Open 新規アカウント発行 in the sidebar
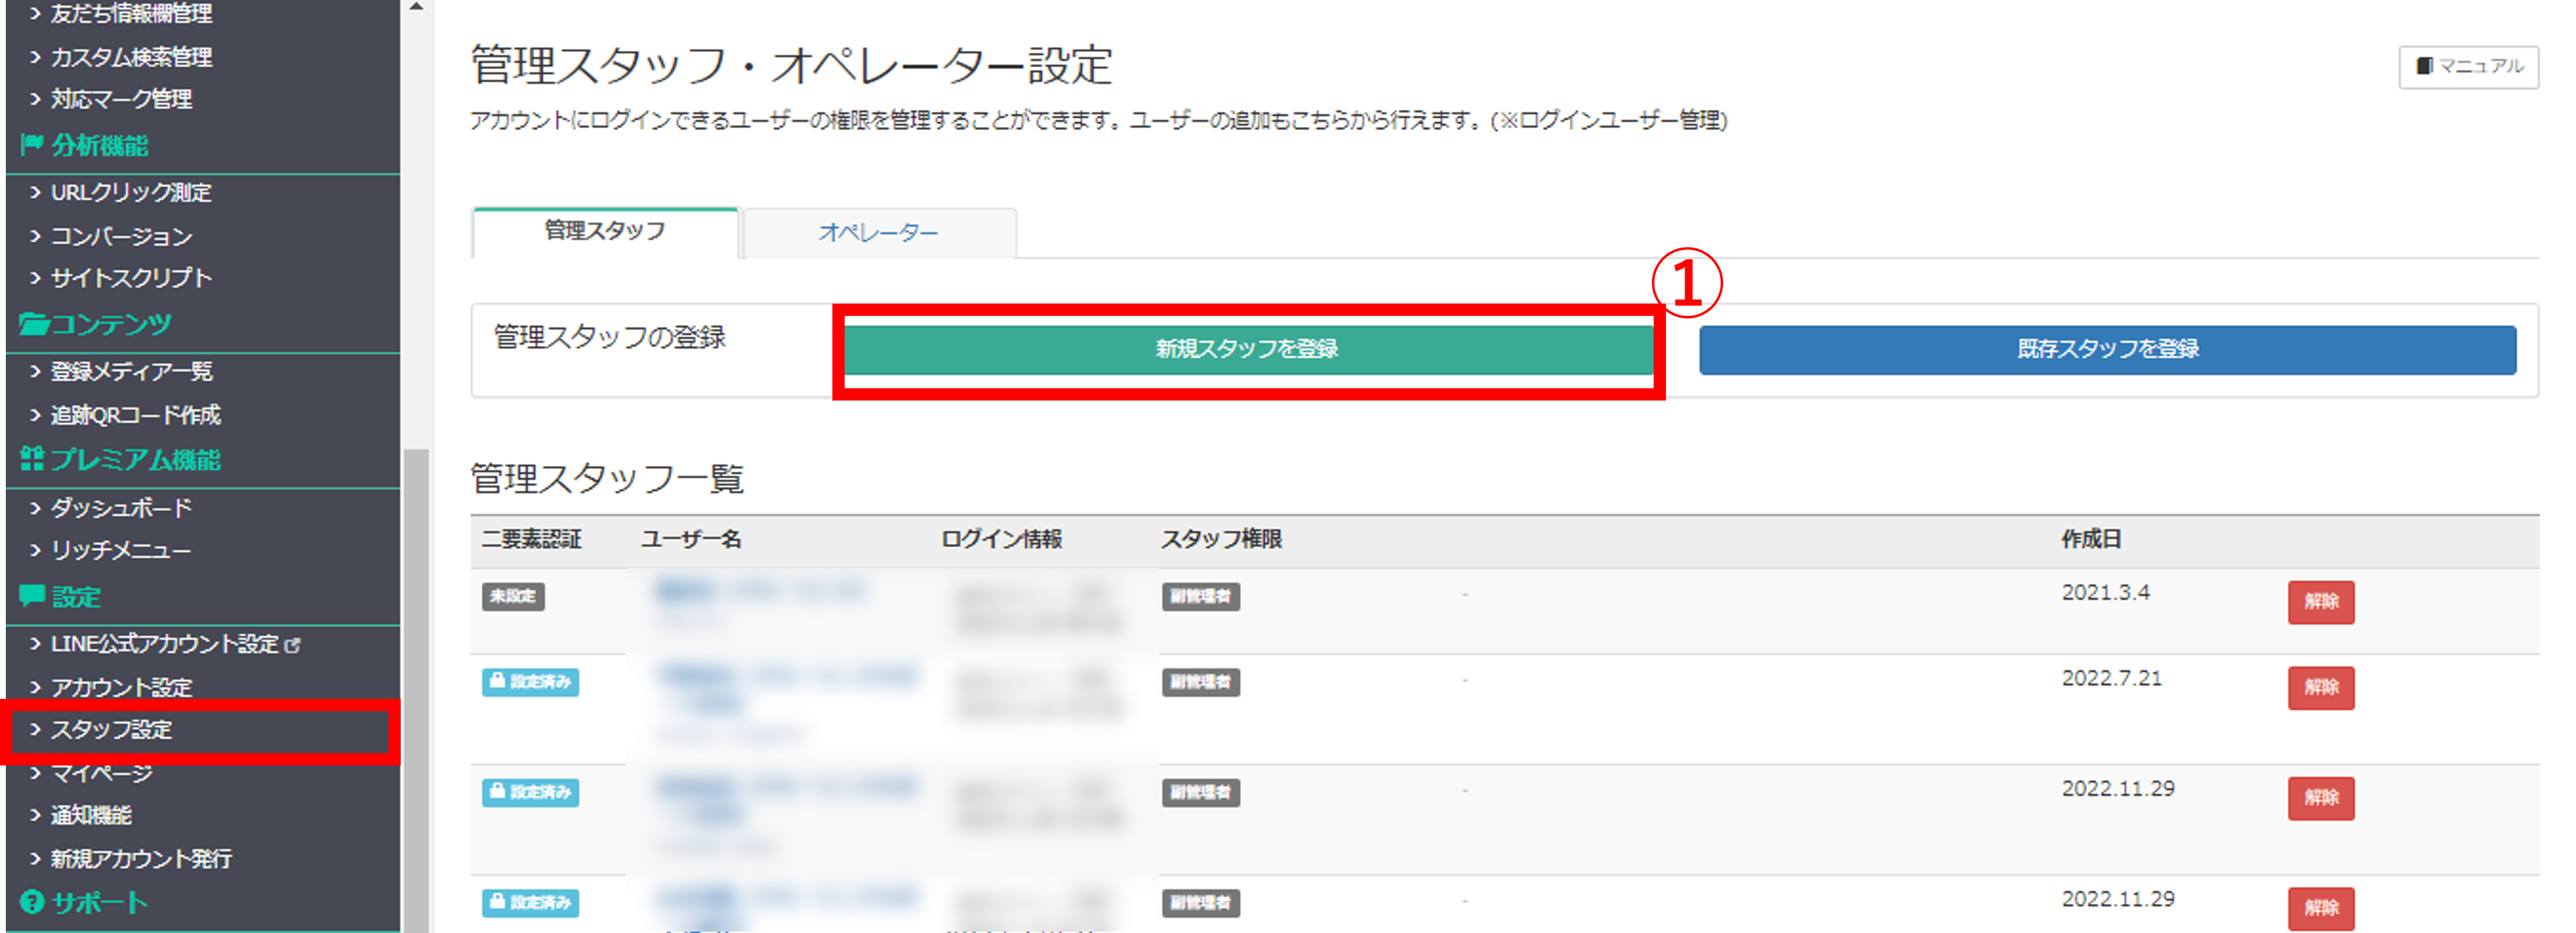The image size is (2576, 933). [x=141, y=859]
